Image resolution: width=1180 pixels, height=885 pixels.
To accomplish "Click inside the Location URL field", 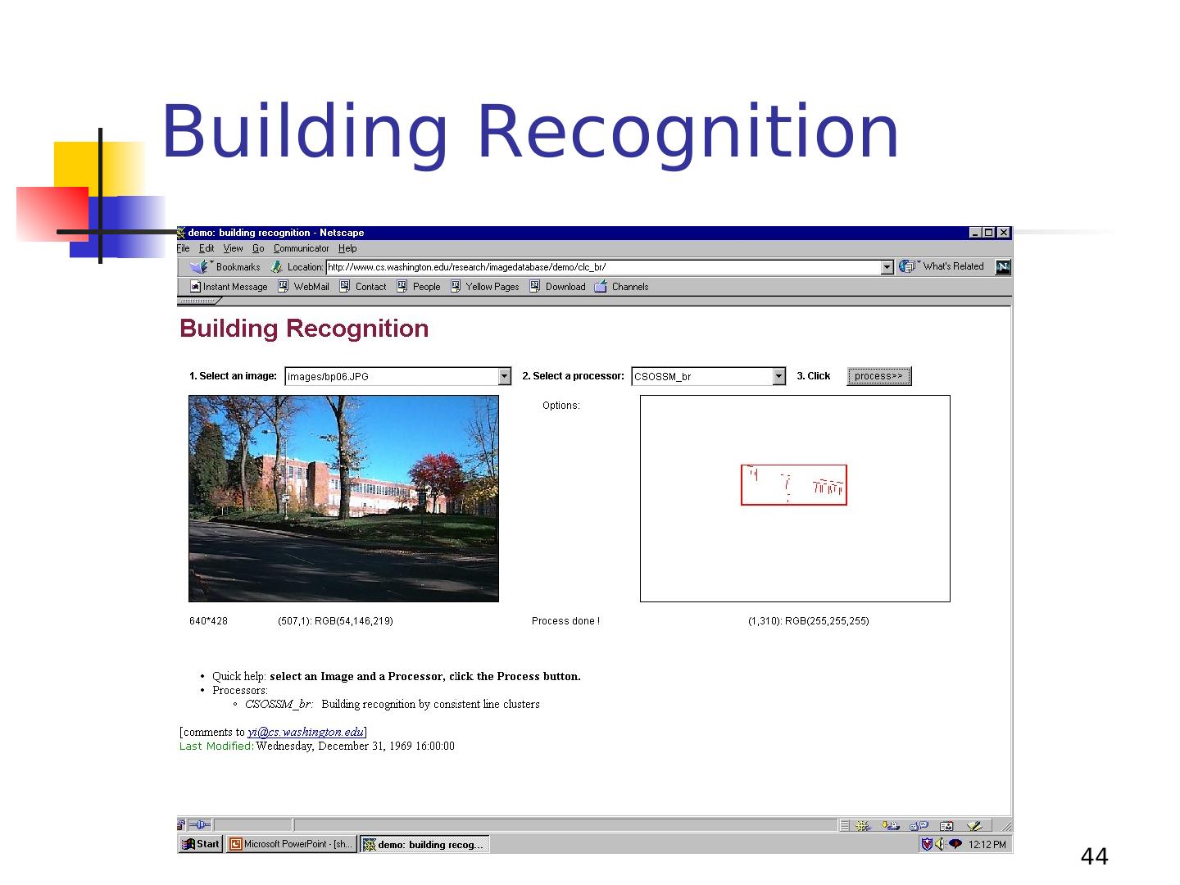I will (603, 267).
